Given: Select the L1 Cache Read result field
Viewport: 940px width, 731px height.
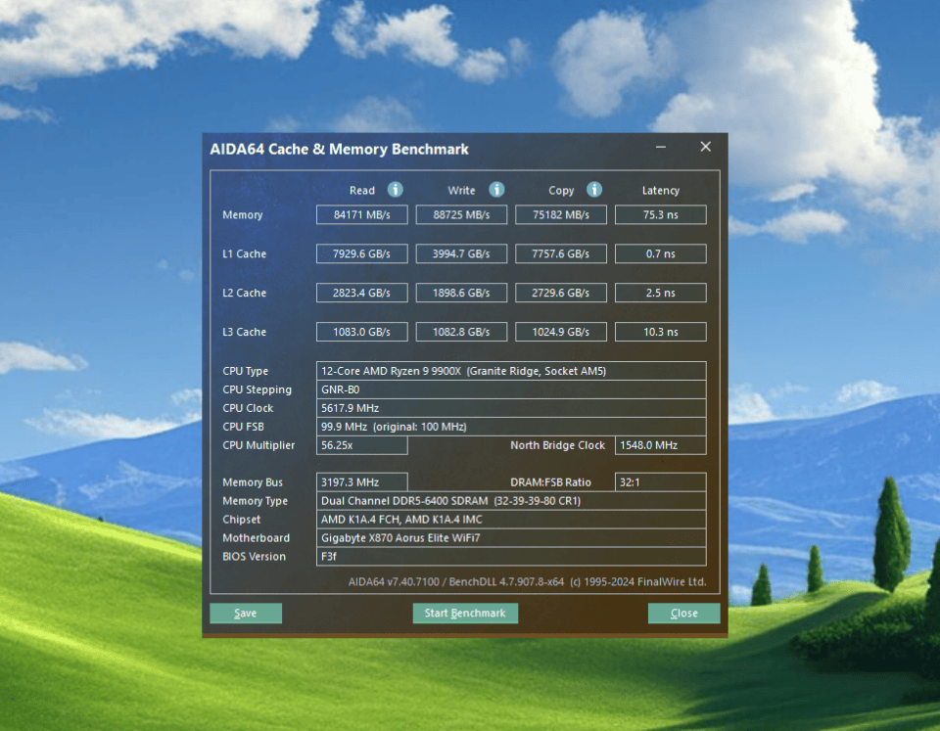Looking at the screenshot, I should click(361, 253).
